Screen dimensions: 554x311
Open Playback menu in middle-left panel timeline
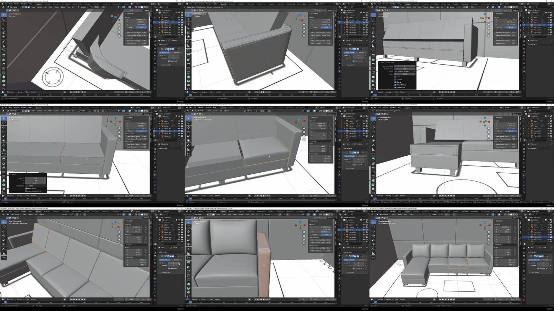(11, 195)
